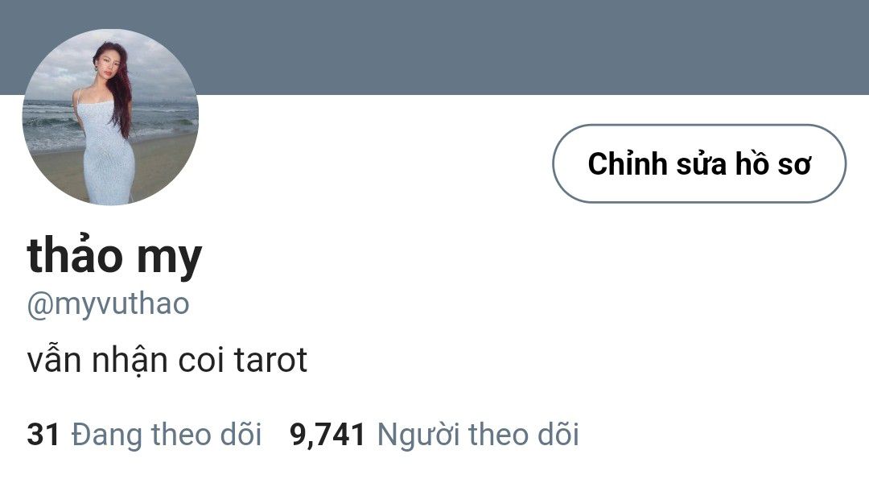Click the word Người in the followers label

pyautogui.click(x=418, y=436)
